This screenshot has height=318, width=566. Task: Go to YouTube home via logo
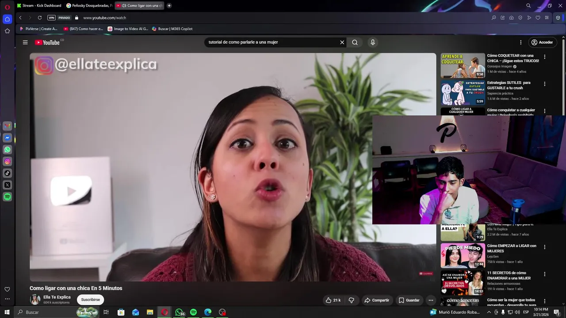(x=48, y=42)
